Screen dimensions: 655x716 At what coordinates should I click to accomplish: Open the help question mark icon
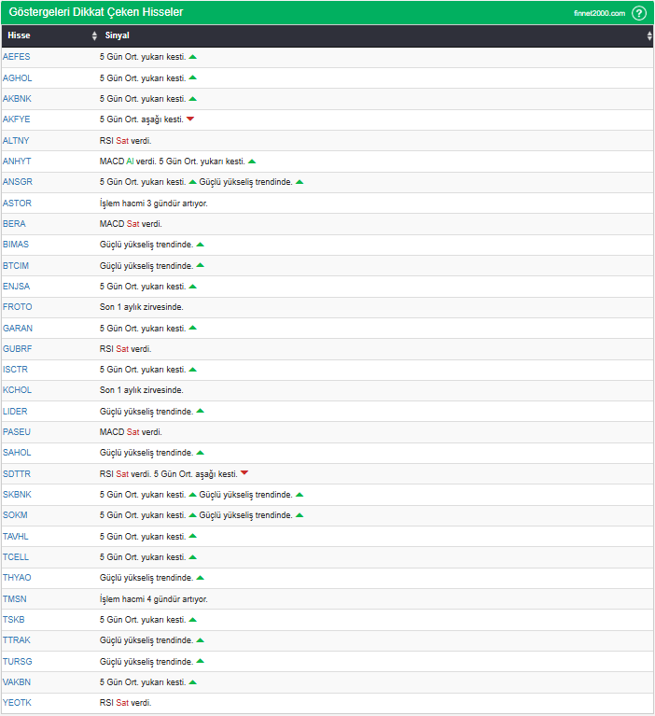[x=638, y=13]
